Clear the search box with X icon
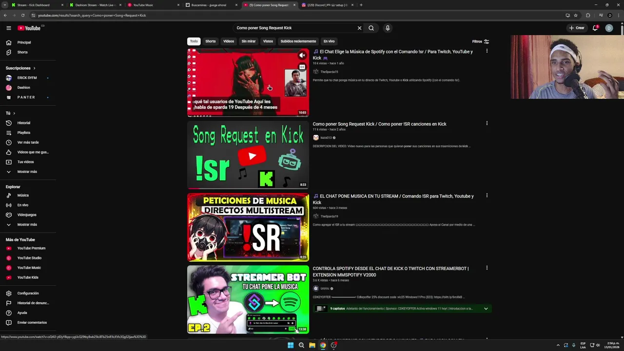This screenshot has height=351, width=624. point(359,28)
